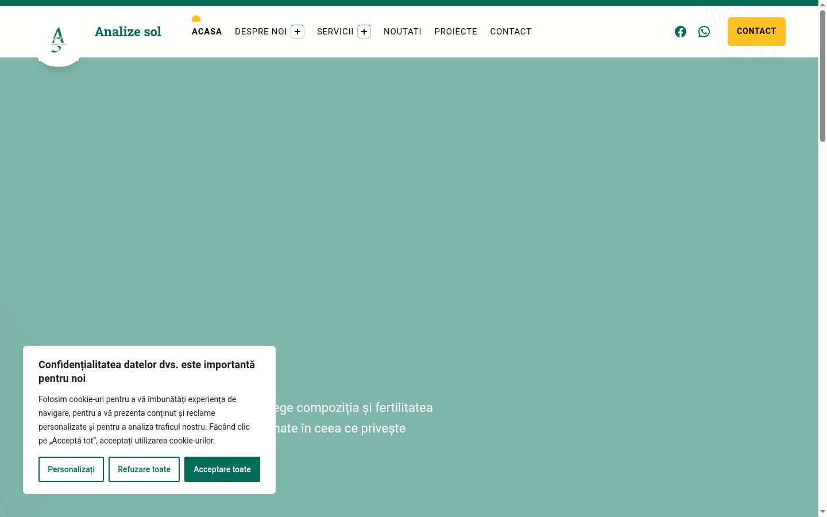Choose Personalizați in the cookie banner
This screenshot has width=827, height=517.
(x=71, y=469)
